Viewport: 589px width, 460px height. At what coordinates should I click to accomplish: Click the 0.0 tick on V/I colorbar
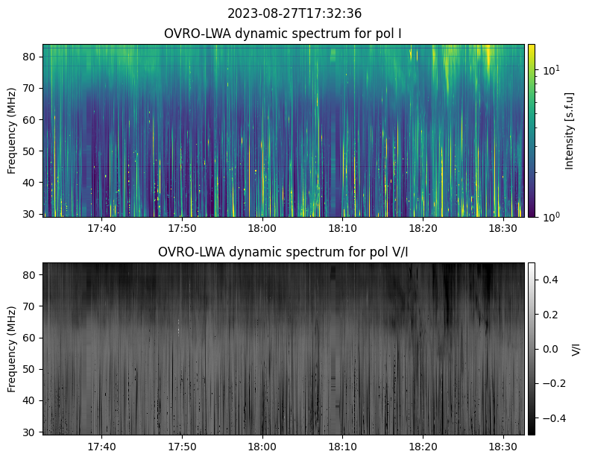coord(550,348)
